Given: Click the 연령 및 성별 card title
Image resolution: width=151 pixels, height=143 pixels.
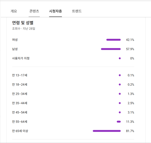Looking at the screenshot, I should point(23,23).
